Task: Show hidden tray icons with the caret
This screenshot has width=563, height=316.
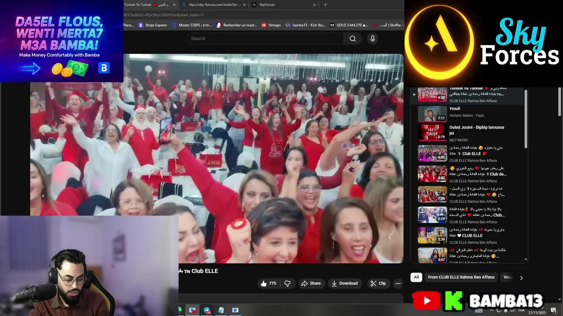Action: pyautogui.click(x=491, y=310)
